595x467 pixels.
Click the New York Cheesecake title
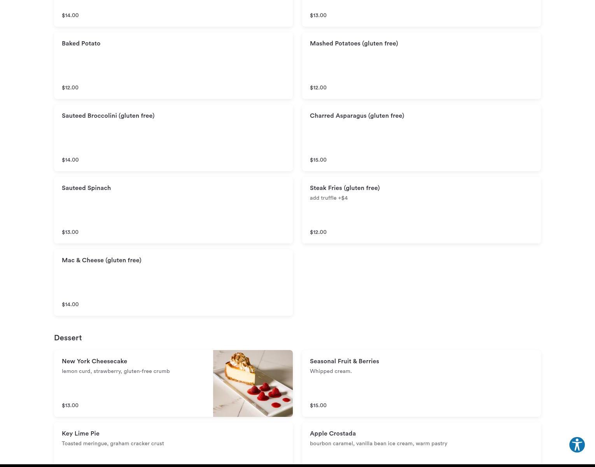point(94,361)
